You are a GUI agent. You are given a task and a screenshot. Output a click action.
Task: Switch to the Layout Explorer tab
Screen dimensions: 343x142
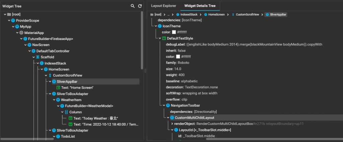[163, 6]
